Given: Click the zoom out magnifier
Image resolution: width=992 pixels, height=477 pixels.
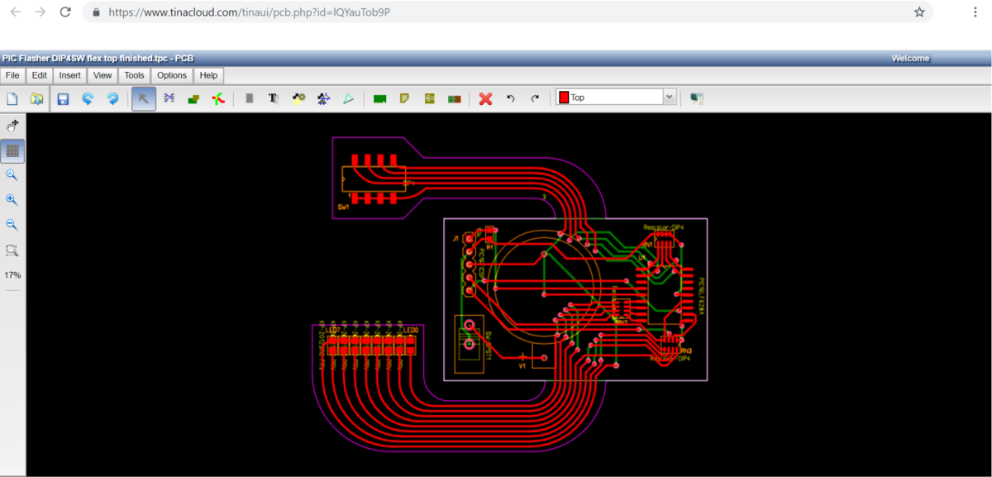Looking at the screenshot, I should pyautogui.click(x=12, y=225).
